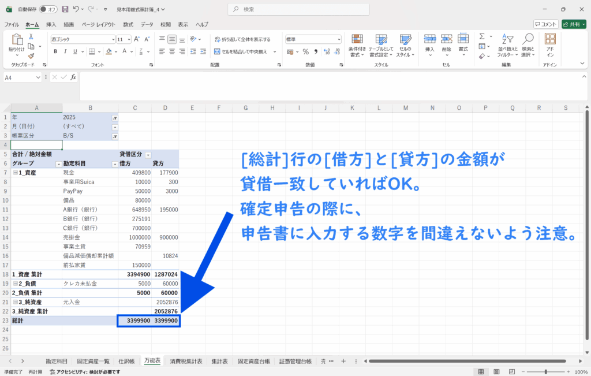Image resolution: width=591 pixels, height=376 pixels.
Task: Apply Bold formatting
Action: point(56,51)
